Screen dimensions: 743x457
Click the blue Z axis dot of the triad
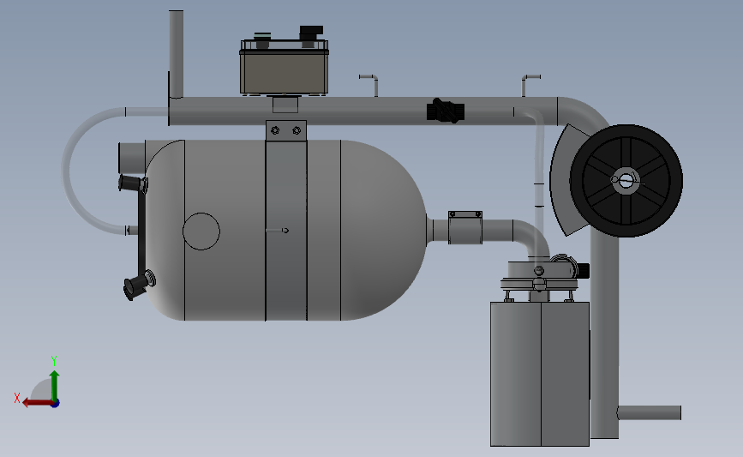[x=56, y=404]
